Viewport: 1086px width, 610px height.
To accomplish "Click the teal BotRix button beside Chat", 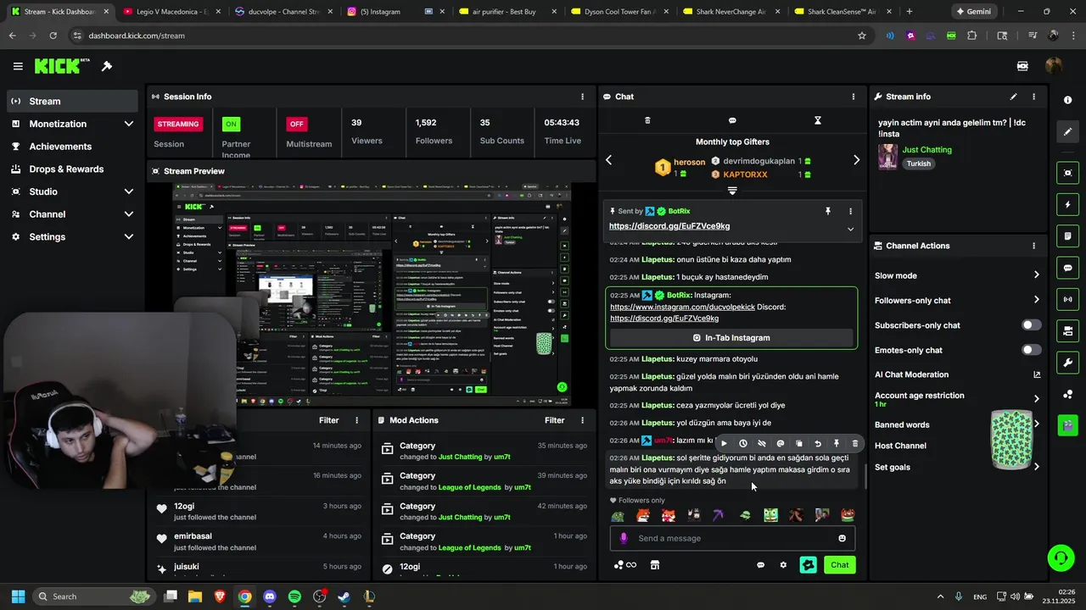I will 809,565.
